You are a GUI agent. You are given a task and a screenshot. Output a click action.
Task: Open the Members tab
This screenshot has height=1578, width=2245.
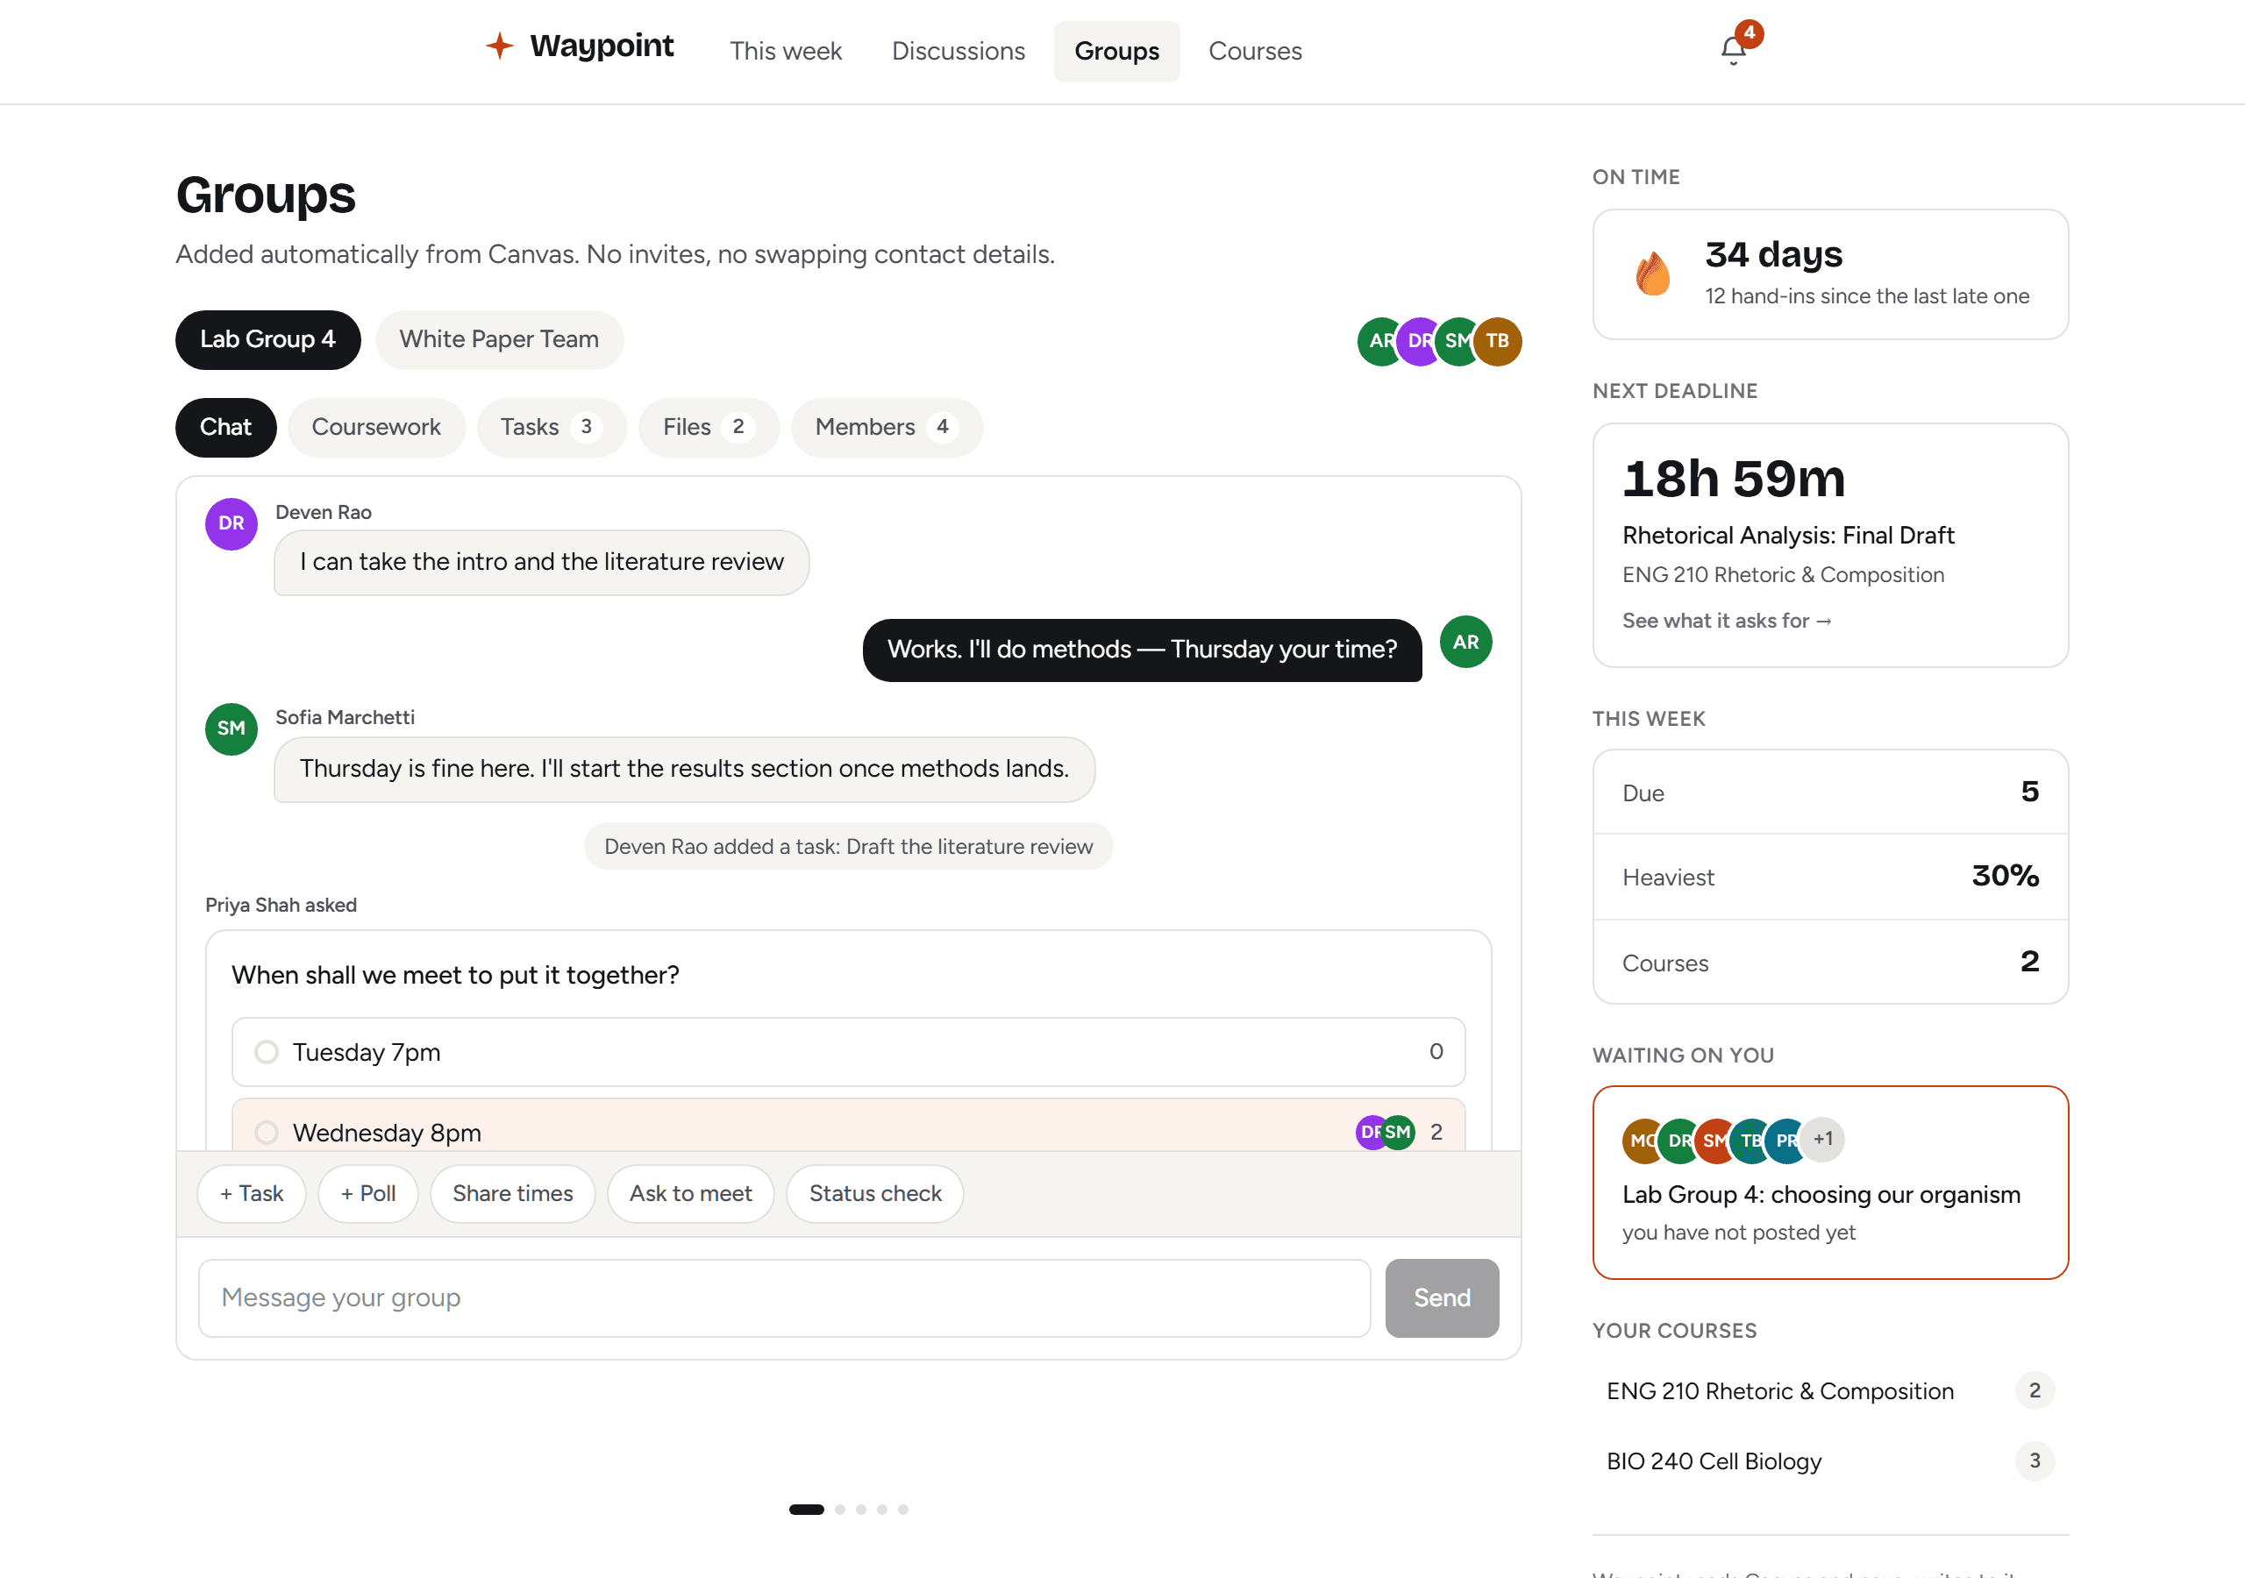[887, 427]
